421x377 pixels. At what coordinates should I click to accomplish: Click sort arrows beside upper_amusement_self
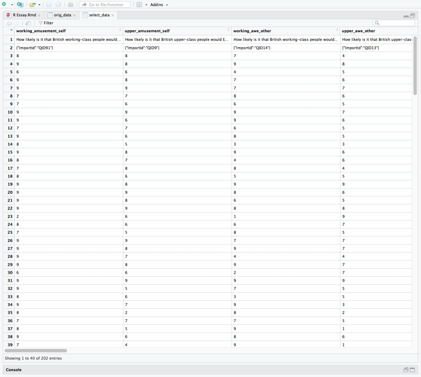tap(228, 30)
